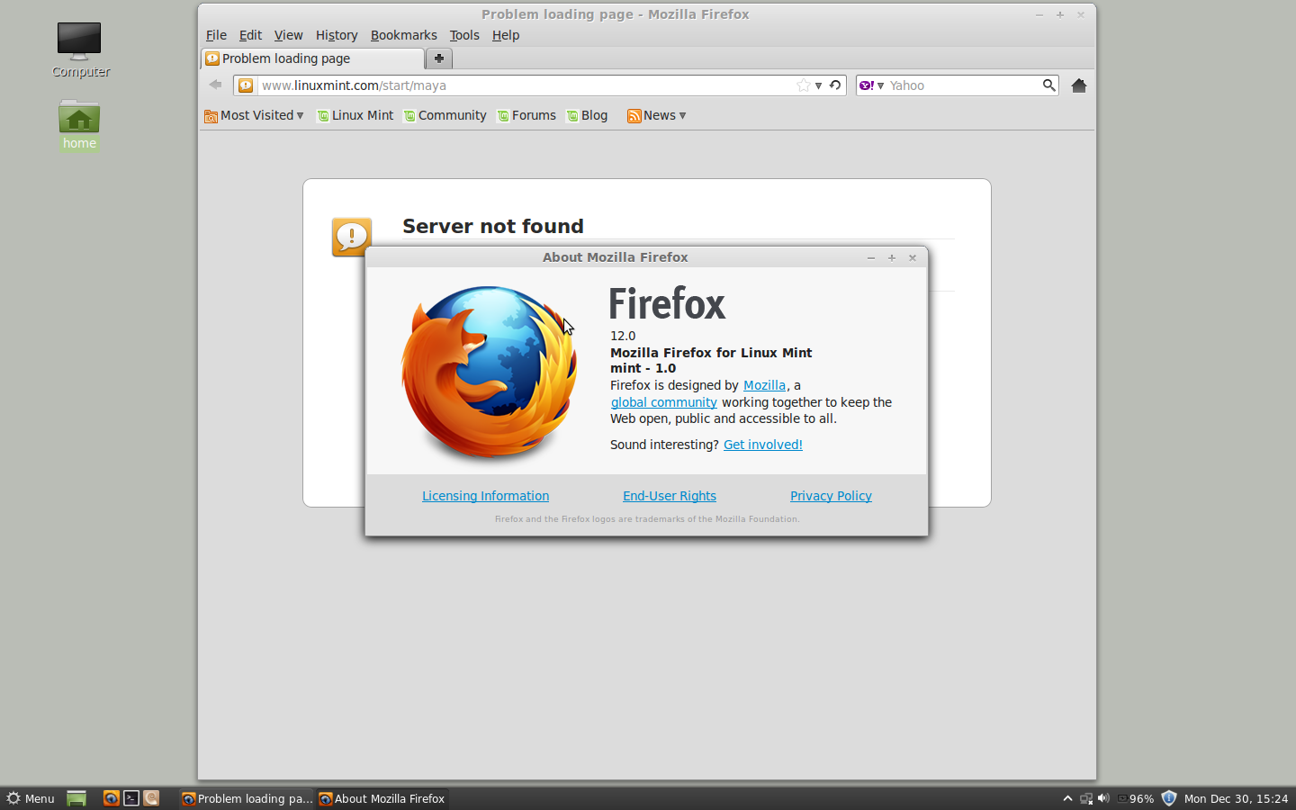This screenshot has width=1296, height=810.
Task: Go to Firefox home page icon
Action: [x=1079, y=85]
